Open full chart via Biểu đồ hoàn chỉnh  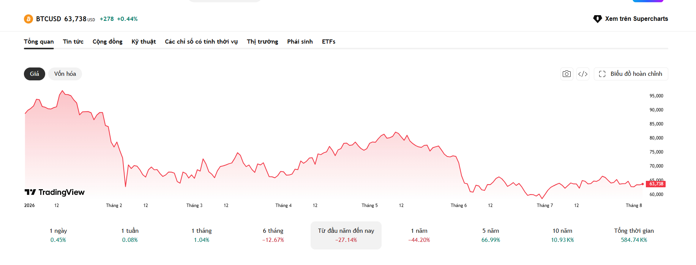tap(631, 74)
